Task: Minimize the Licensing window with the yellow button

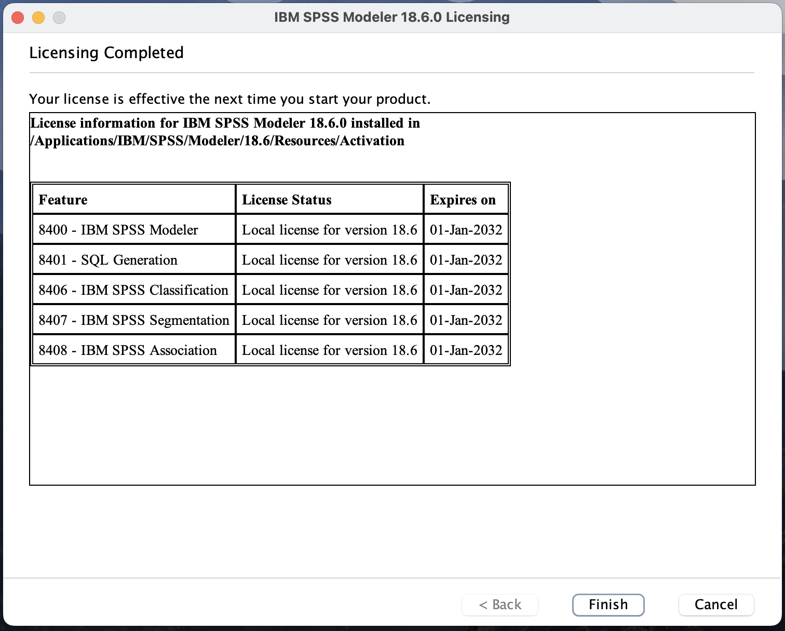Action: [x=38, y=18]
